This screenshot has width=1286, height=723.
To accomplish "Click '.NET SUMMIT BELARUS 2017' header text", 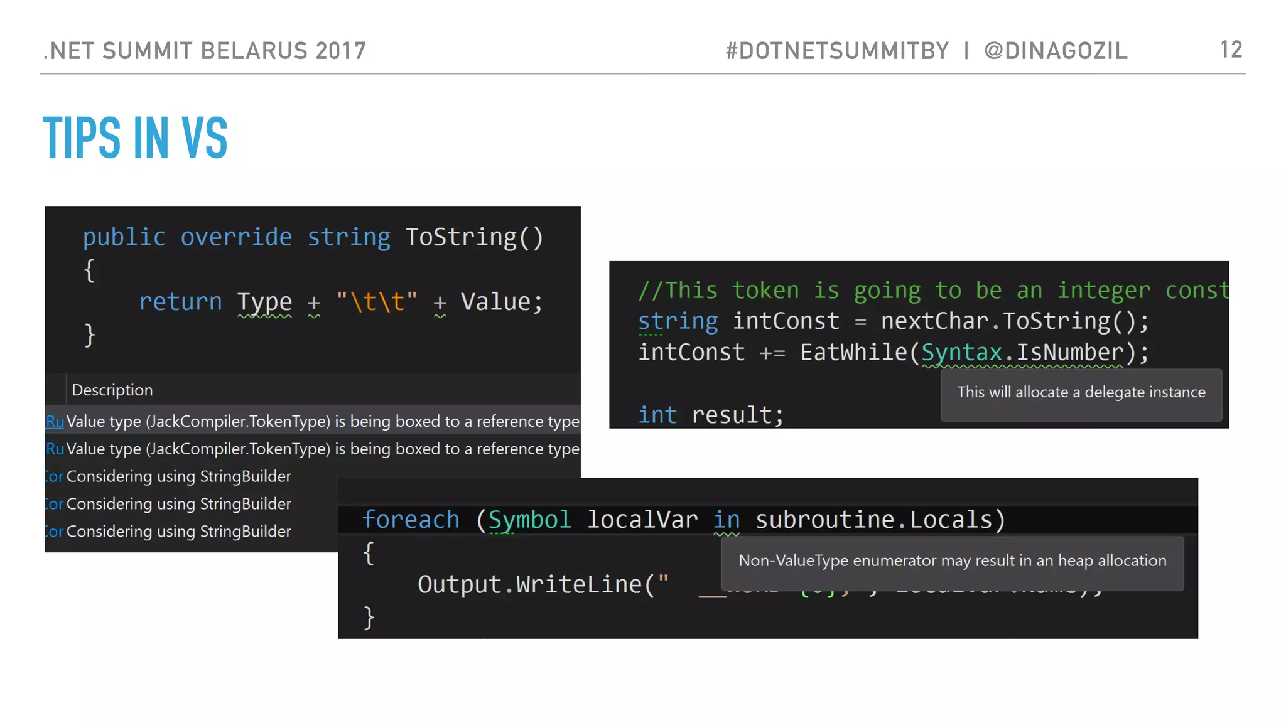I will coord(205,51).
